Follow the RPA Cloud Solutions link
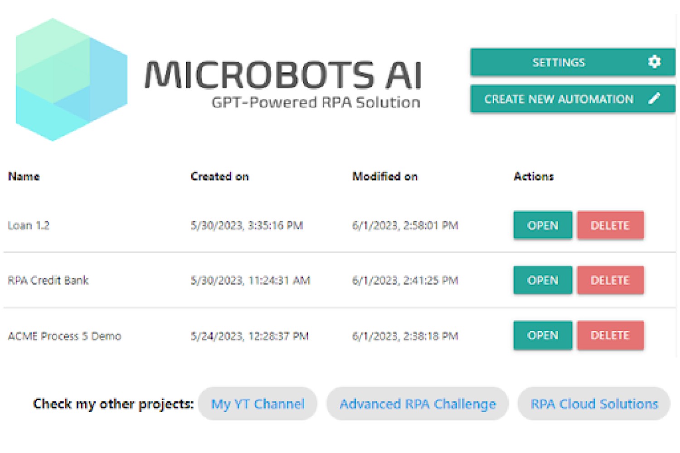The image size is (680, 453). (x=594, y=404)
